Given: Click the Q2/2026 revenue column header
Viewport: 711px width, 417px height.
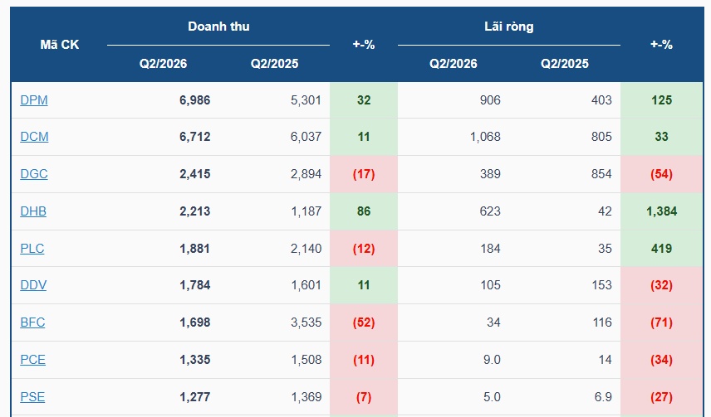Looking at the screenshot, I should tap(164, 63).
